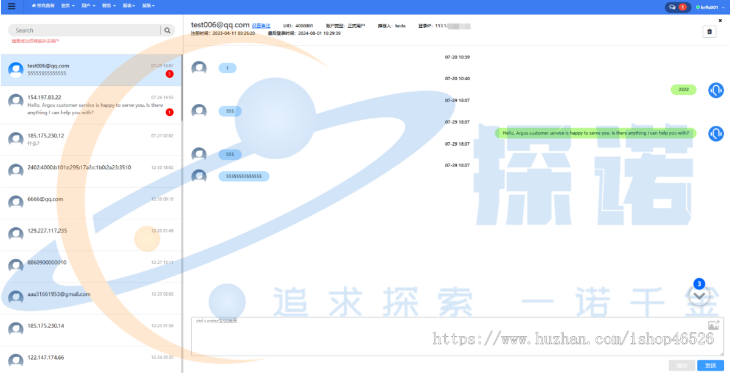
Task: Click the avatar of contact 154.197.83.22
Action: pos(16,101)
